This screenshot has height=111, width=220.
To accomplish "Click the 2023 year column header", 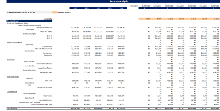I will click(x=75, y=8).
